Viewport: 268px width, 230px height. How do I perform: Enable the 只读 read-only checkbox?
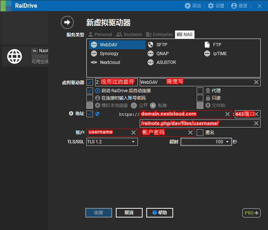200,98
